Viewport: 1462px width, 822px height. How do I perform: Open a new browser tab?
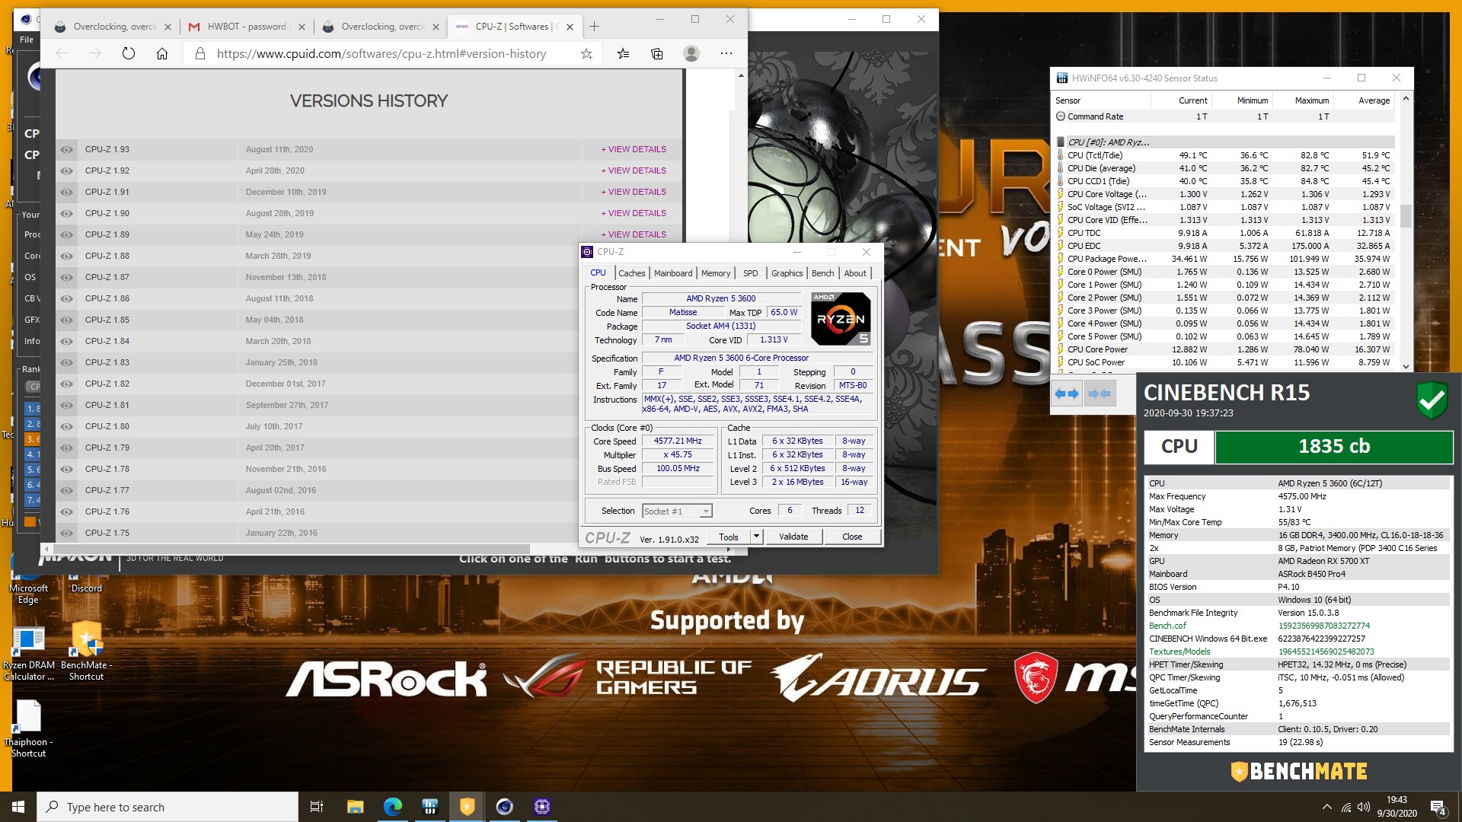click(x=595, y=27)
